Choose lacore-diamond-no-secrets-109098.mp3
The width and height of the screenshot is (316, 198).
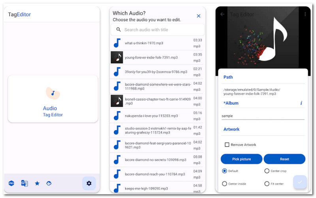coord(156,160)
